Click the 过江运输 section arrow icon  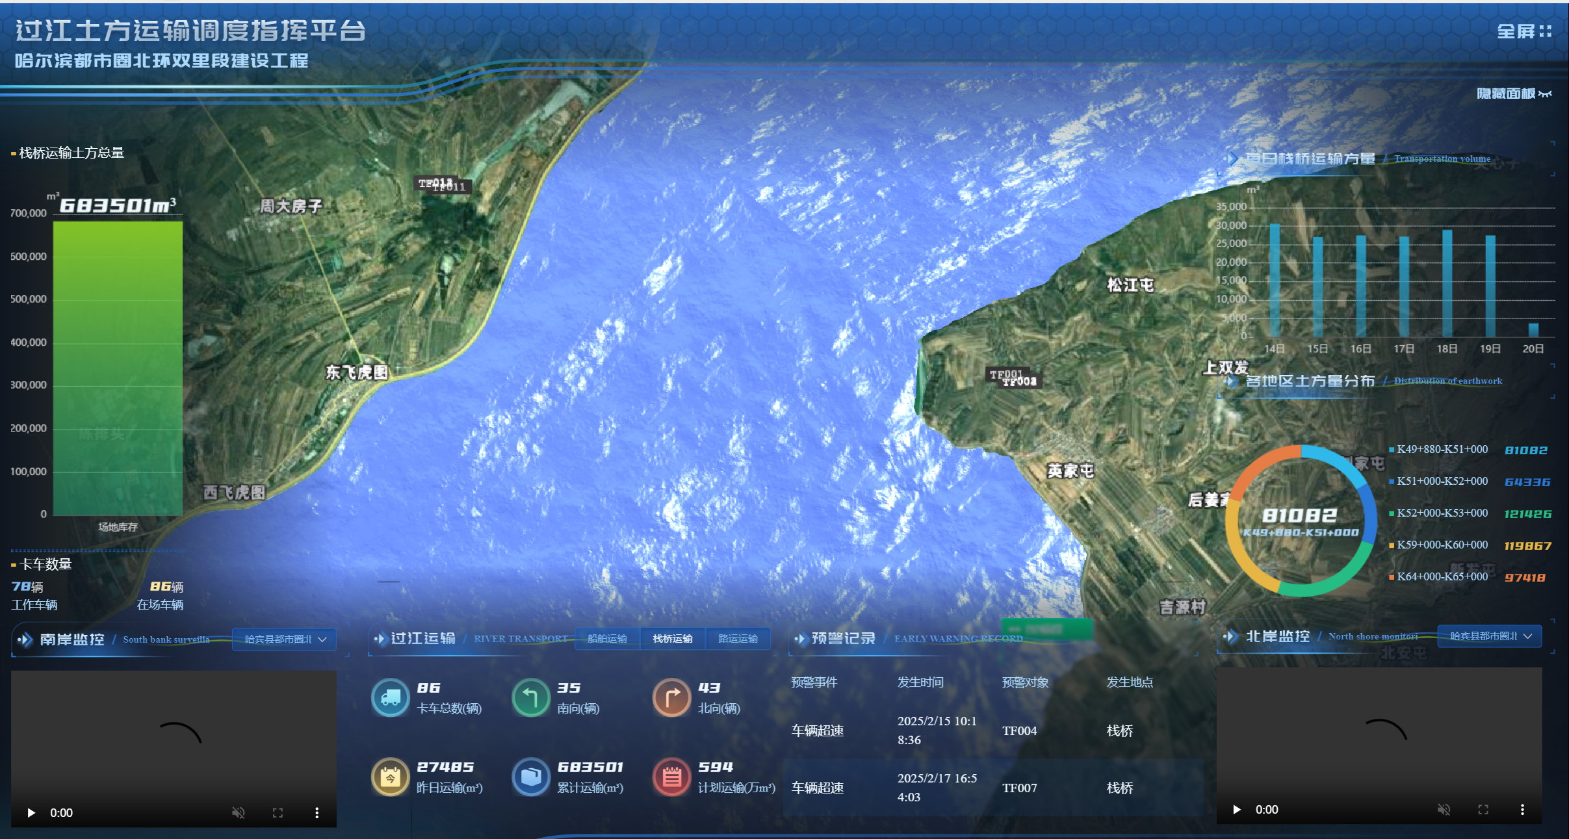[380, 639]
